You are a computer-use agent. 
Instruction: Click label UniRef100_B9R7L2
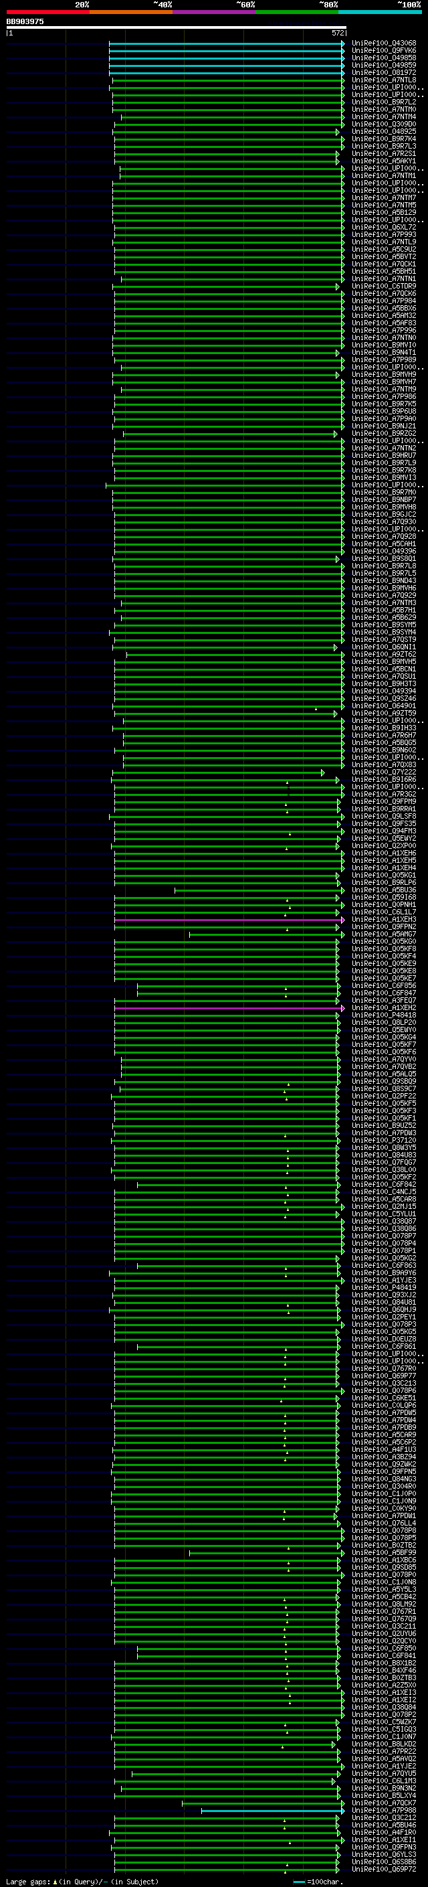[384, 102]
